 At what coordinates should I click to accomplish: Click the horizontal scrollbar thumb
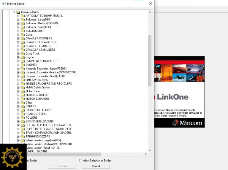point(64,154)
